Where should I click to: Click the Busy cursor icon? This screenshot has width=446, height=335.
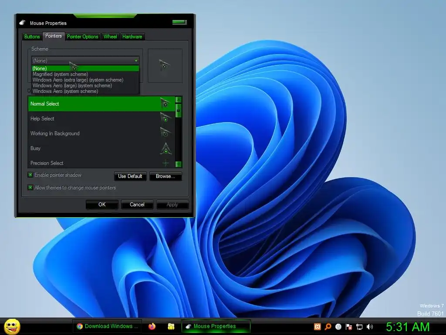[x=166, y=148]
